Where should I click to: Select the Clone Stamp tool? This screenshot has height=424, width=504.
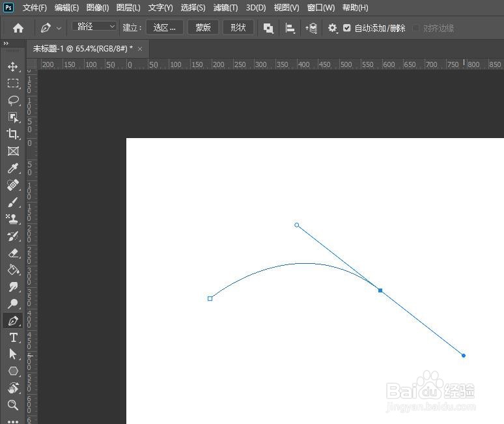pyautogui.click(x=13, y=219)
